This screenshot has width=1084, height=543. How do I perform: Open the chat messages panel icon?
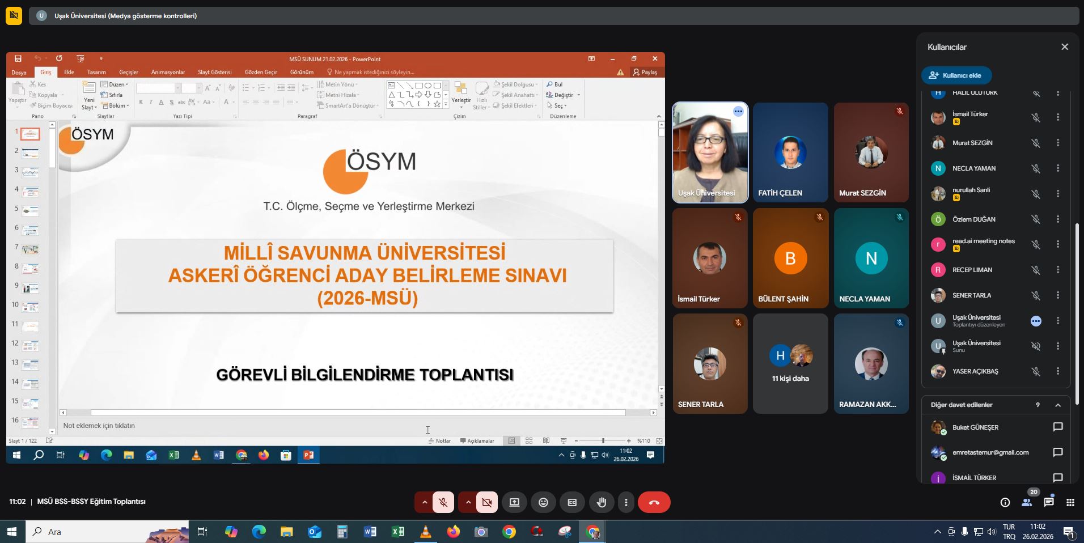coord(1049,502)
